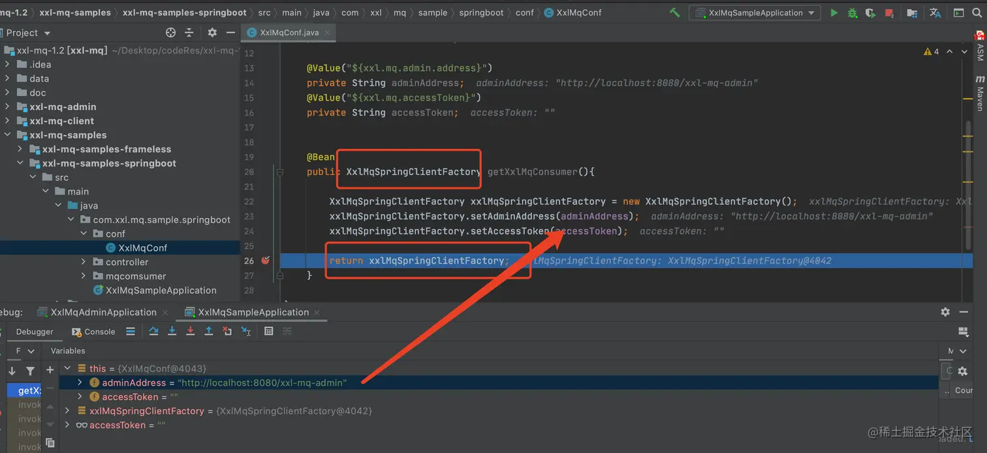The image size is (987, 453).
Task: Click Run to Cursor icon
Action: pos(246,332)
